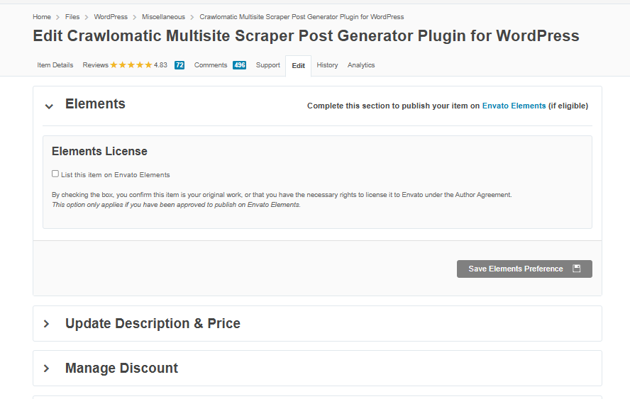Open the Miscellaneous breadcrumb link
Image resolution: width=630 pixels, height=399 pixels.
(x=163, y=17)
